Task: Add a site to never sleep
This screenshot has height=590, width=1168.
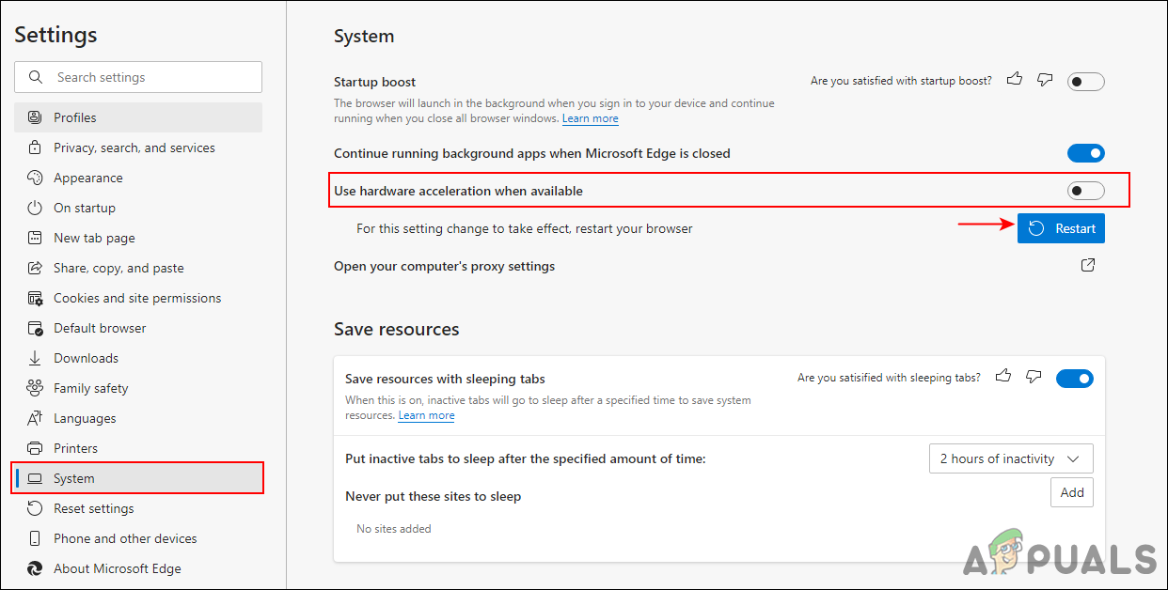Action: (x=1071, y=492)
